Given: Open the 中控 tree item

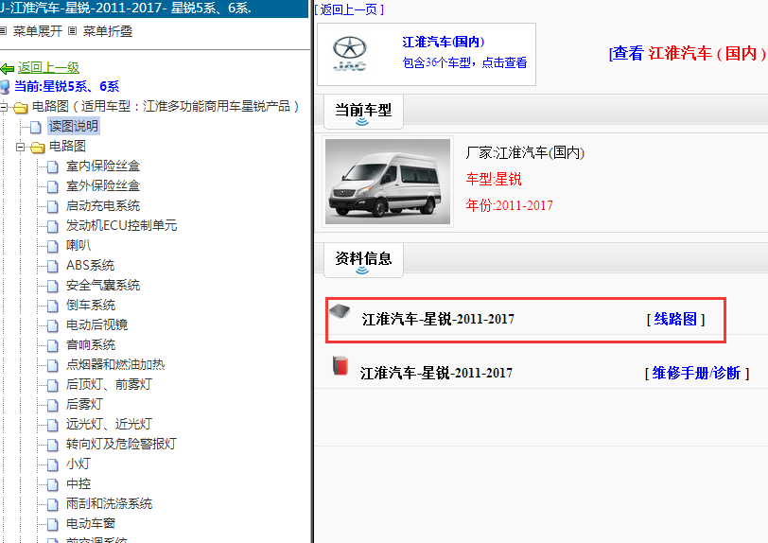Looking at the screenshot, I should [79, 483].
